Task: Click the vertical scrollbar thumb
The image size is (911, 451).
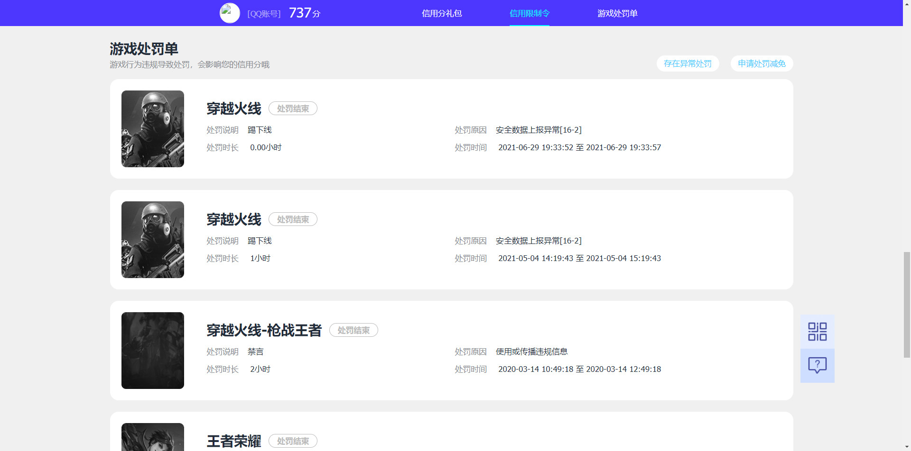Action: pyautogui.click(x=907, y=305)
